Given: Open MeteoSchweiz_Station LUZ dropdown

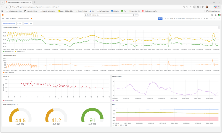Looking at the screenshot, I should point(19,24).
